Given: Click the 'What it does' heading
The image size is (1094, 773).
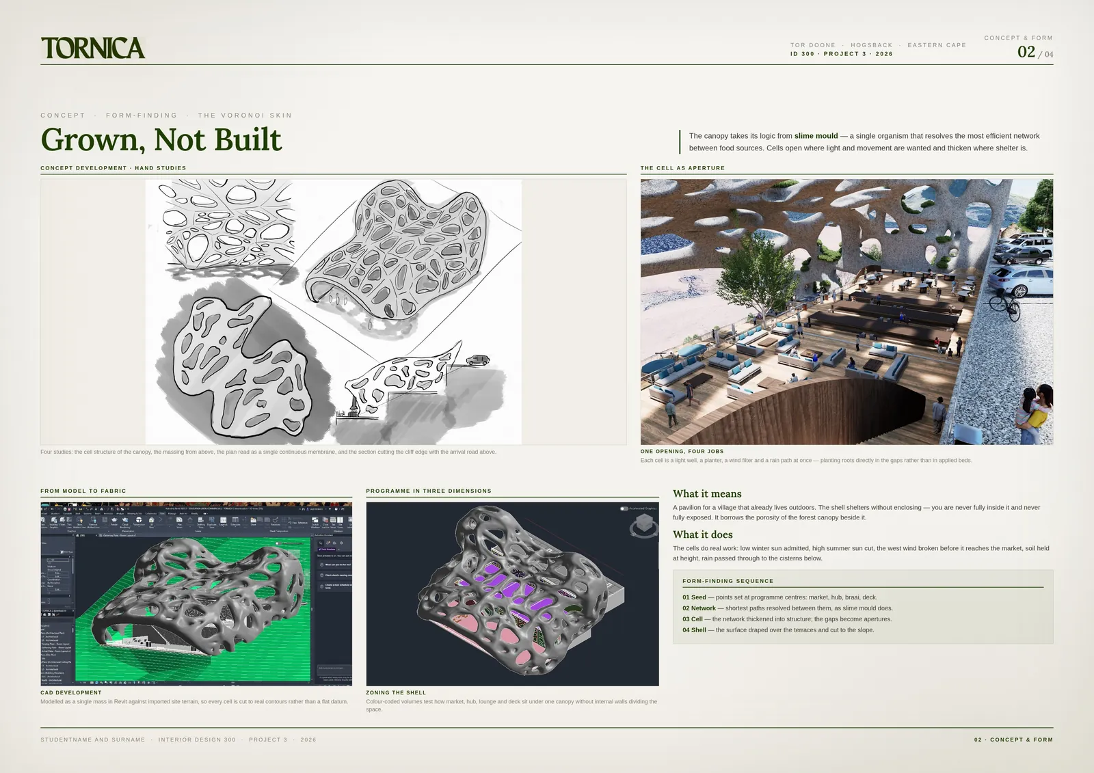Looking at the screenshot, I should 703,534.
